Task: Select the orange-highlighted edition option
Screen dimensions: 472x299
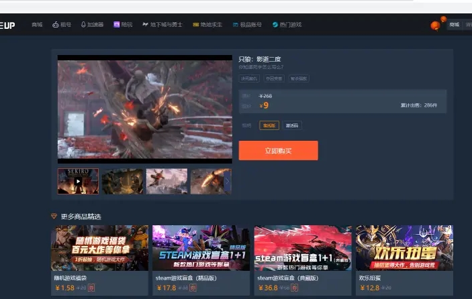Action: [x=269, y=125]
